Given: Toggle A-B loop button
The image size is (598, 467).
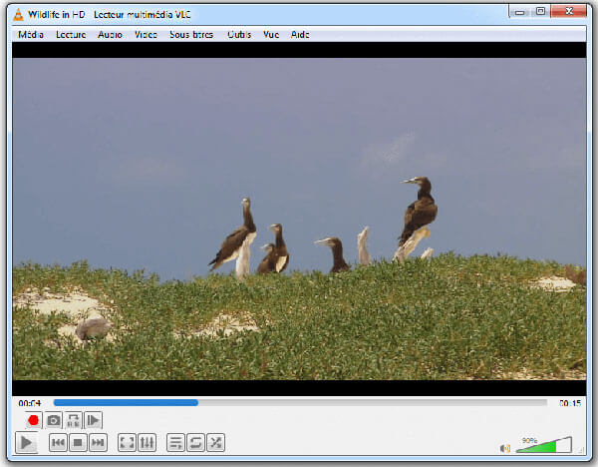Looking at the screenshot, I should [74, 421].
